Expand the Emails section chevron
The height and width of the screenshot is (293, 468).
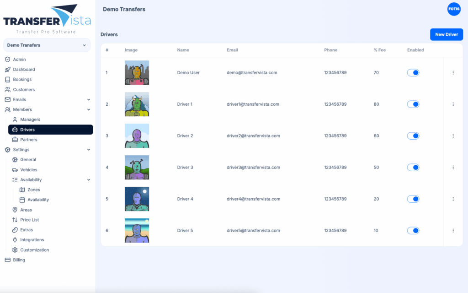[x=89, y=100]
